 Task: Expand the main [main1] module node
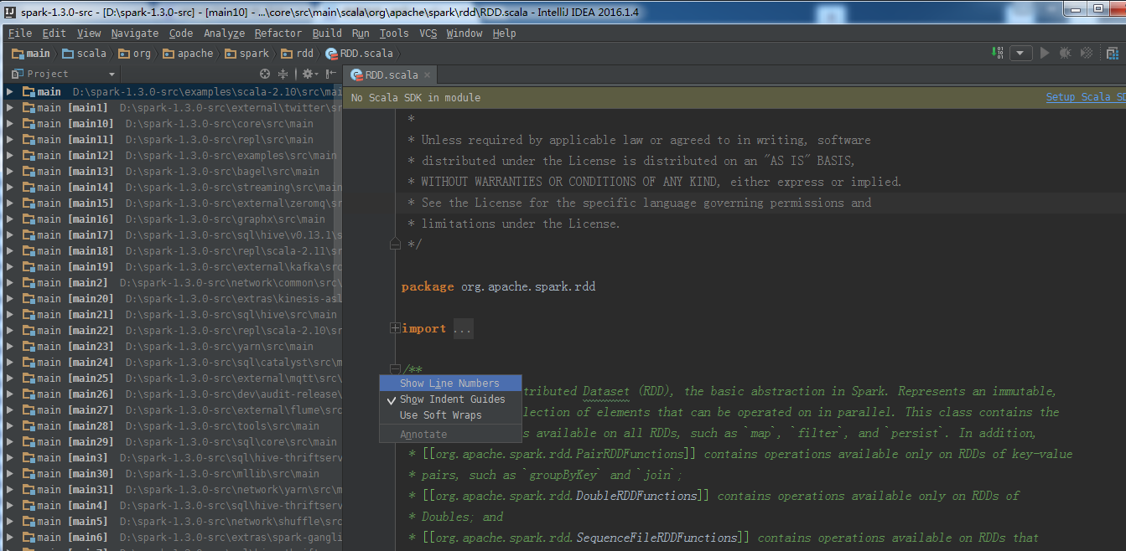(x=10, y=108)
